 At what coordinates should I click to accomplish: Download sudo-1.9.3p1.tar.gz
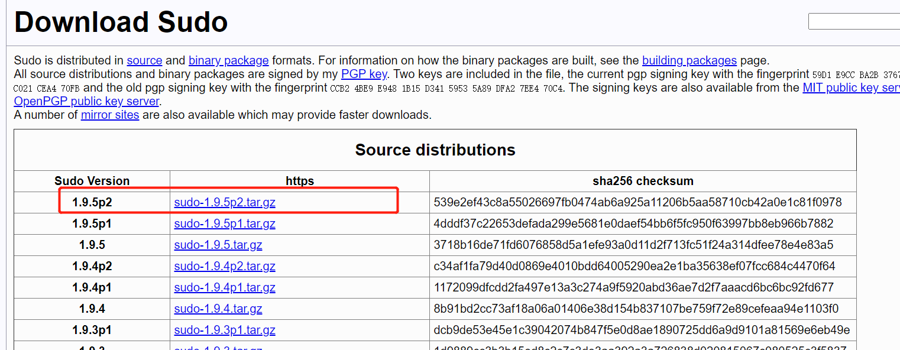point(225,330)
